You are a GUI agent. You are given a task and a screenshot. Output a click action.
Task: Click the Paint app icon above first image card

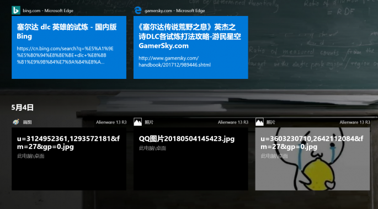point(16,122)
